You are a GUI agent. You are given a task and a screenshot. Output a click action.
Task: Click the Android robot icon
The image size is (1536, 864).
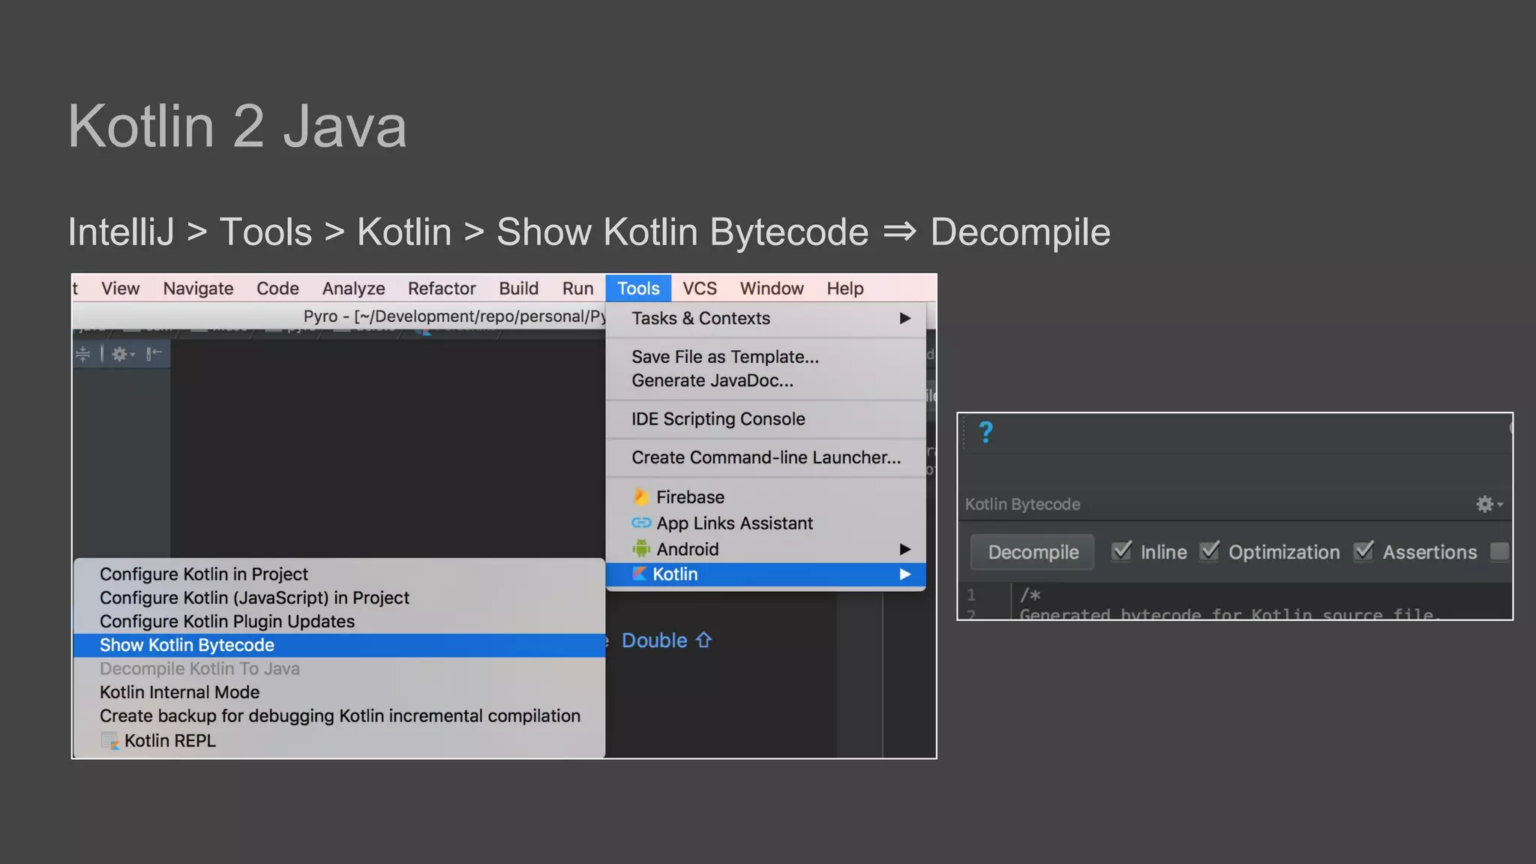[641, 548]
